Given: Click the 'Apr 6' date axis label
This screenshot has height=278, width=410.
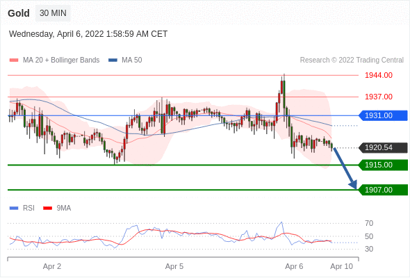Looking at the screenshot, I should (294, 266).
